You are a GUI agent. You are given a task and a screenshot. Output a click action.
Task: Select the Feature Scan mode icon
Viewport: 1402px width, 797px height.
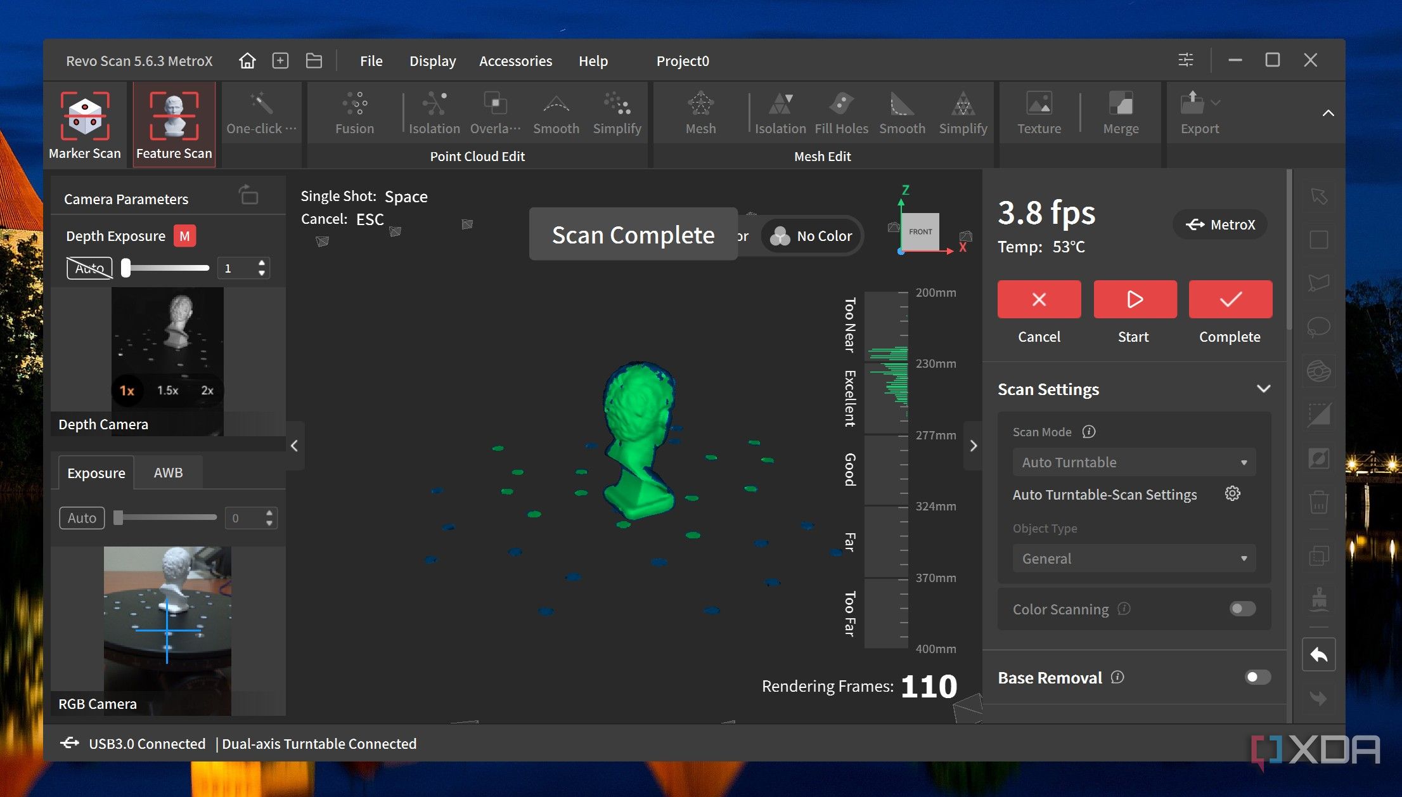(x=174, y=117)
